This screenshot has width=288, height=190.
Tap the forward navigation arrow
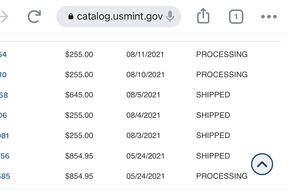click(4, 17)
